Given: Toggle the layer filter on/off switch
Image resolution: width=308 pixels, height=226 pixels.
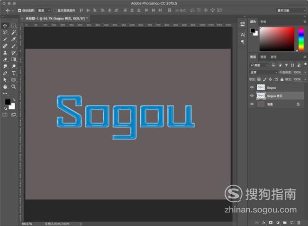Looking at the screenshot, I should point(305,65).
